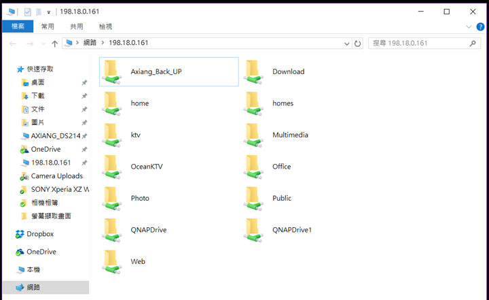Click the back navigation arrow
This screenshot has height=300, width=489.
click(x=13, y=44)
